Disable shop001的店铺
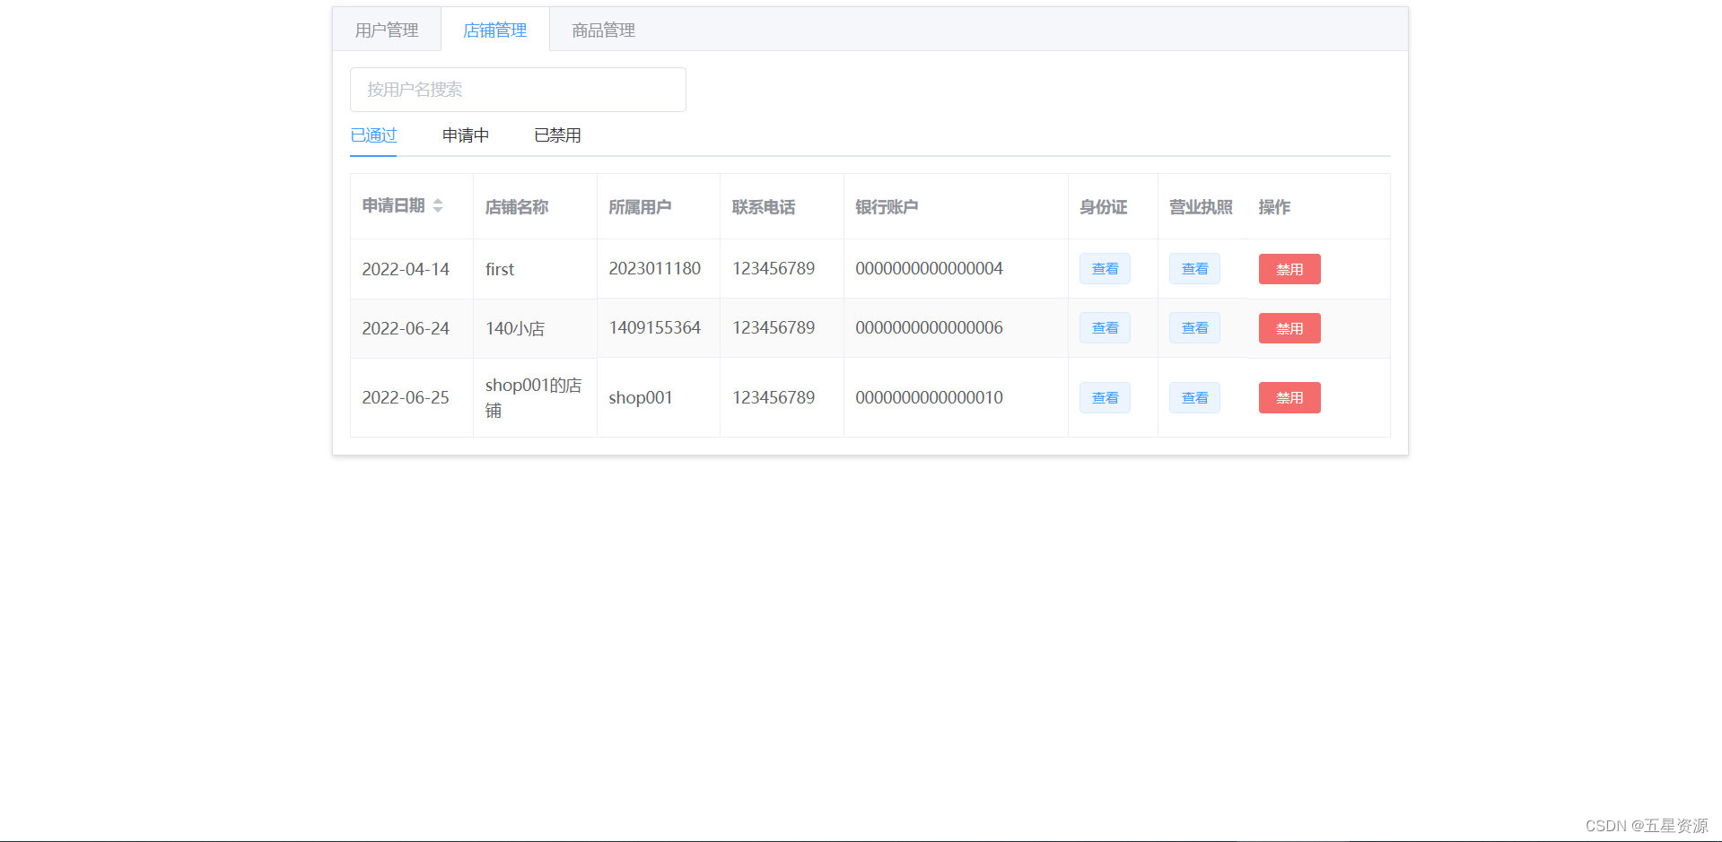This screenshot has width=1722, height=842. 1289,398
